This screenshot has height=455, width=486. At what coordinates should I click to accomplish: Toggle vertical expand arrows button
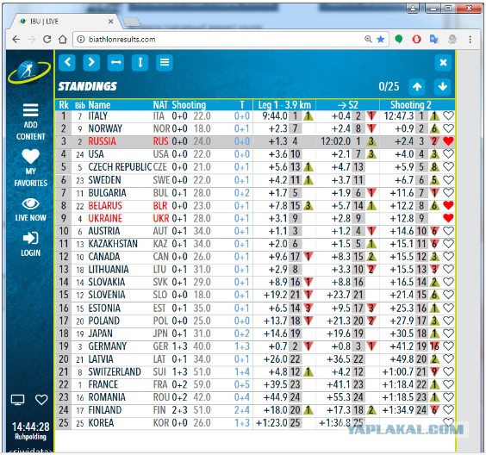(140, 62)
